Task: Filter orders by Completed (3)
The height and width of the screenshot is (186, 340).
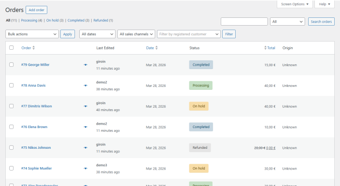Action: [78, 20]
